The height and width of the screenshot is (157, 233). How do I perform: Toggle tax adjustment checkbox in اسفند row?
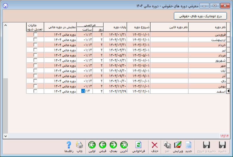35,91
